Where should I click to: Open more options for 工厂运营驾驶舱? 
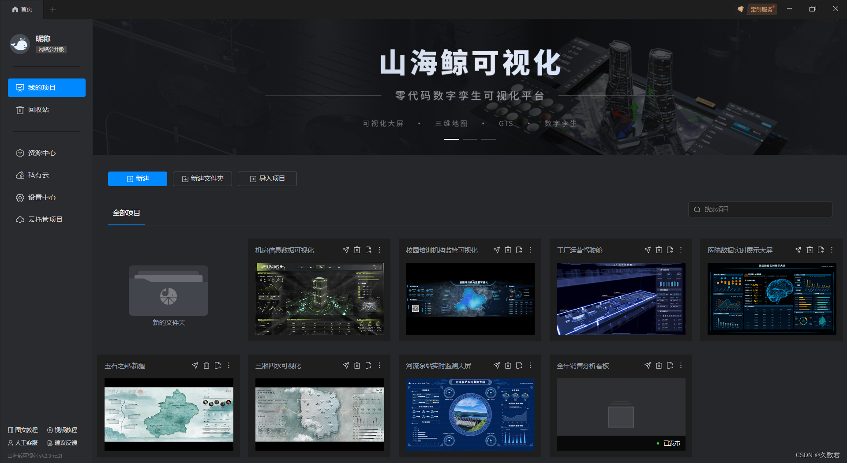[x=681, y=250]
